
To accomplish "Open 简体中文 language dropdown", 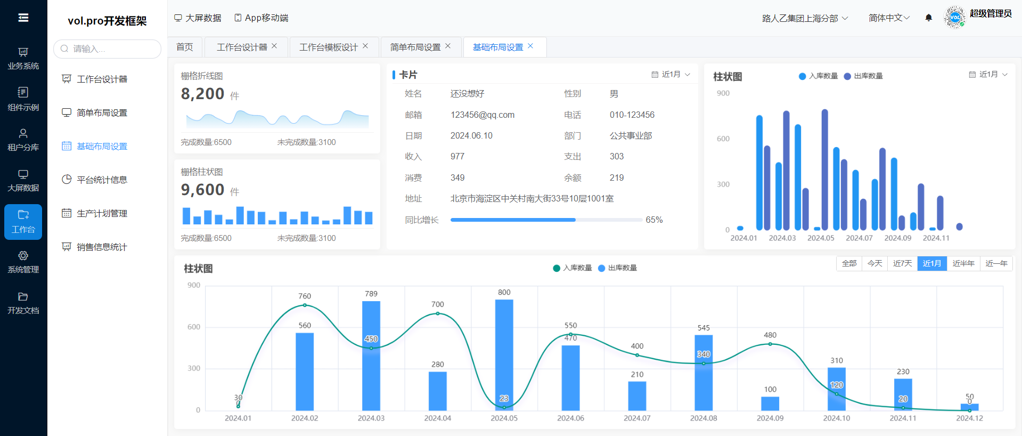I will point(889,18).
